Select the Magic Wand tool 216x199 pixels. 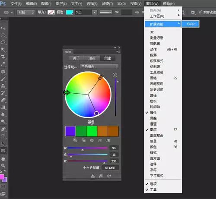(x=3, y=50)
